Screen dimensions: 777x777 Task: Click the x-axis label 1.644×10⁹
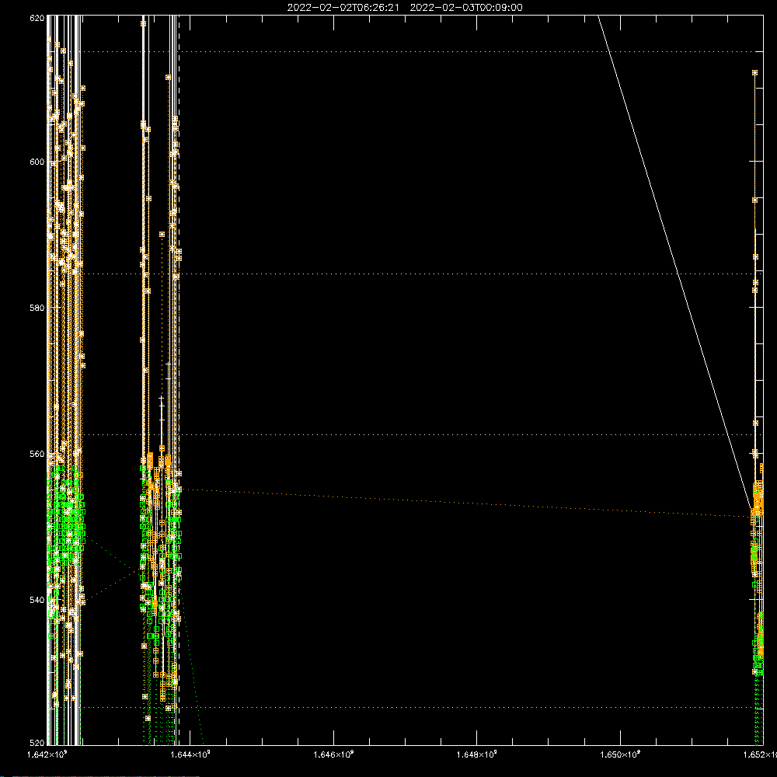tap(190, 754)
